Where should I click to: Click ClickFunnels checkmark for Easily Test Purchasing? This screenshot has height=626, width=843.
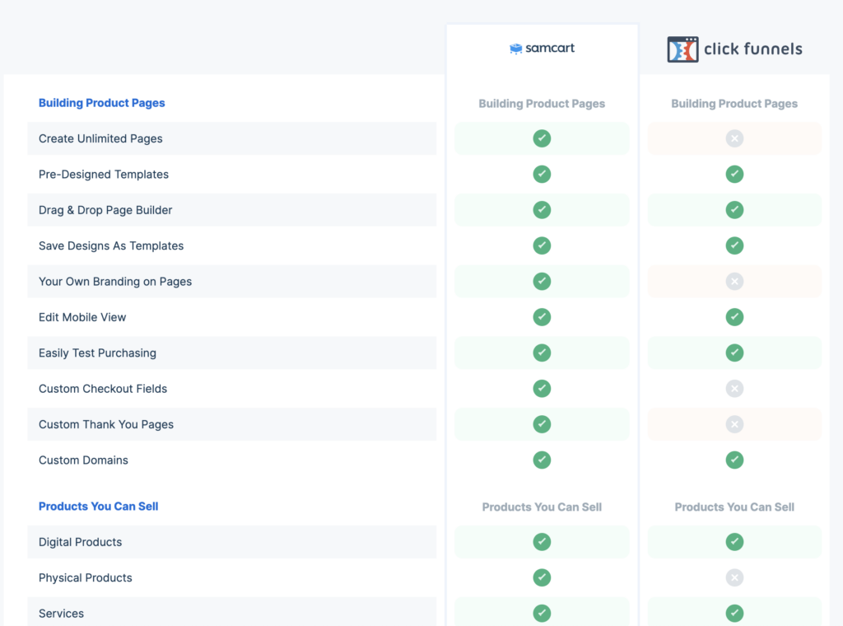point(734,353)
